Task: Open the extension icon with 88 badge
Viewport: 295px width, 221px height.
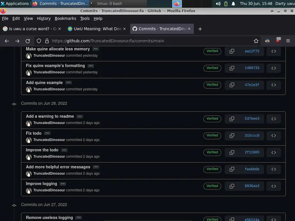Action: [x=278, y=40]
